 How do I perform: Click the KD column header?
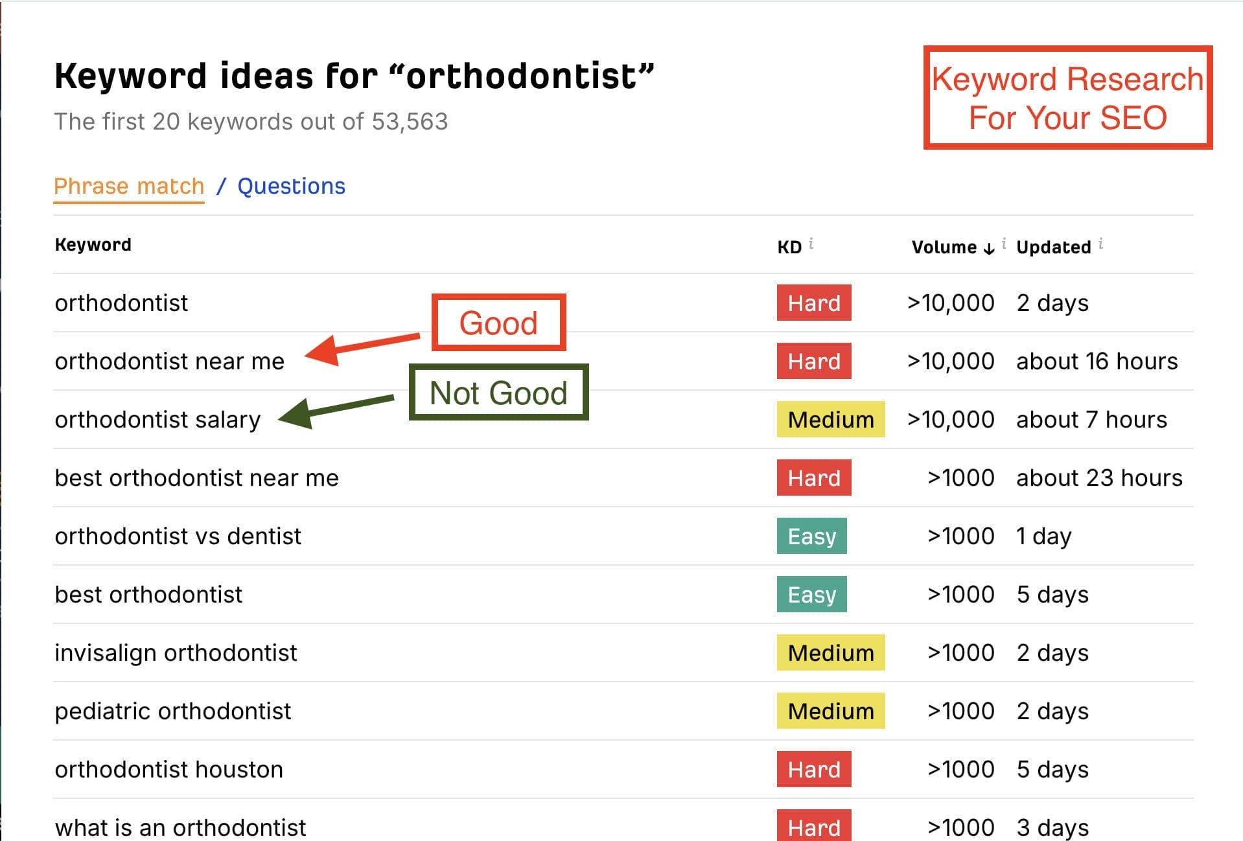point(789,247)
